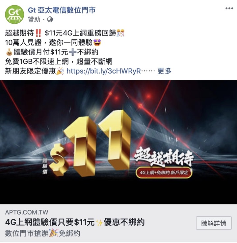Screen dimensions: 237x243
Task: Open the three-dot post options menu
Action: coord(229,8)
